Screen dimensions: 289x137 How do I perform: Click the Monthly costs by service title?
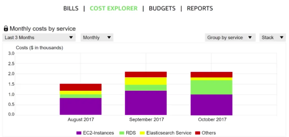click(43, 29)
